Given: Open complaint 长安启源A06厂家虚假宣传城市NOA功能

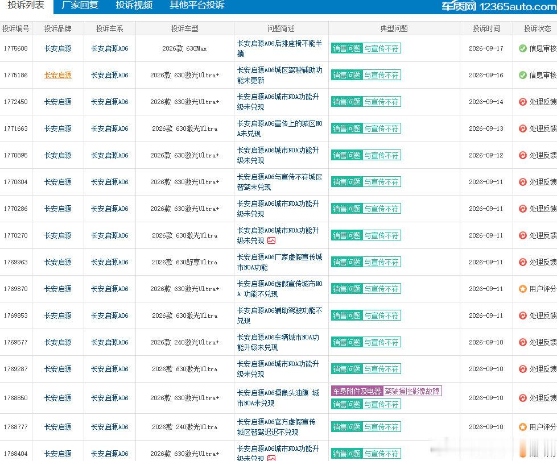Looking at the screenshot, I should tap(279, 262).
